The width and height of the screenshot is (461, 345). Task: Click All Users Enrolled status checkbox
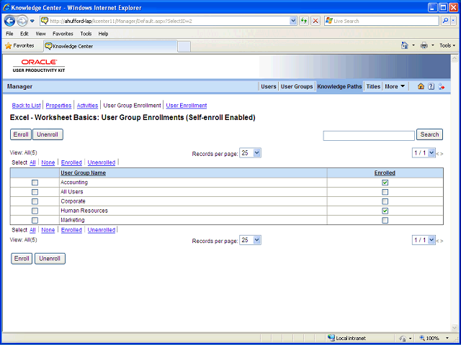(385, 192)
